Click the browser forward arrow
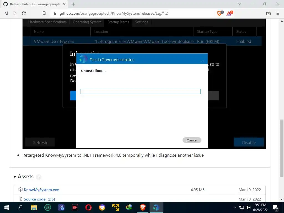 coord(15,13)
